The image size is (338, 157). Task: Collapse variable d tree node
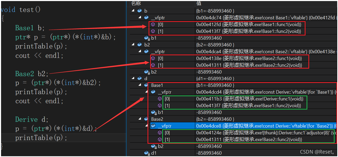[133, 78]
